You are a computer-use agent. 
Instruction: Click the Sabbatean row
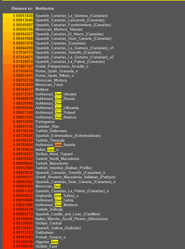(x=44, y=233)
